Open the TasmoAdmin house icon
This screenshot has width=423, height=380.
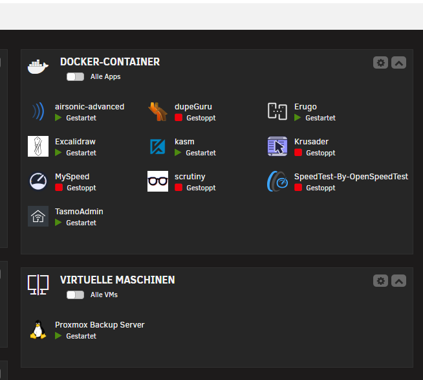(38, 216)
